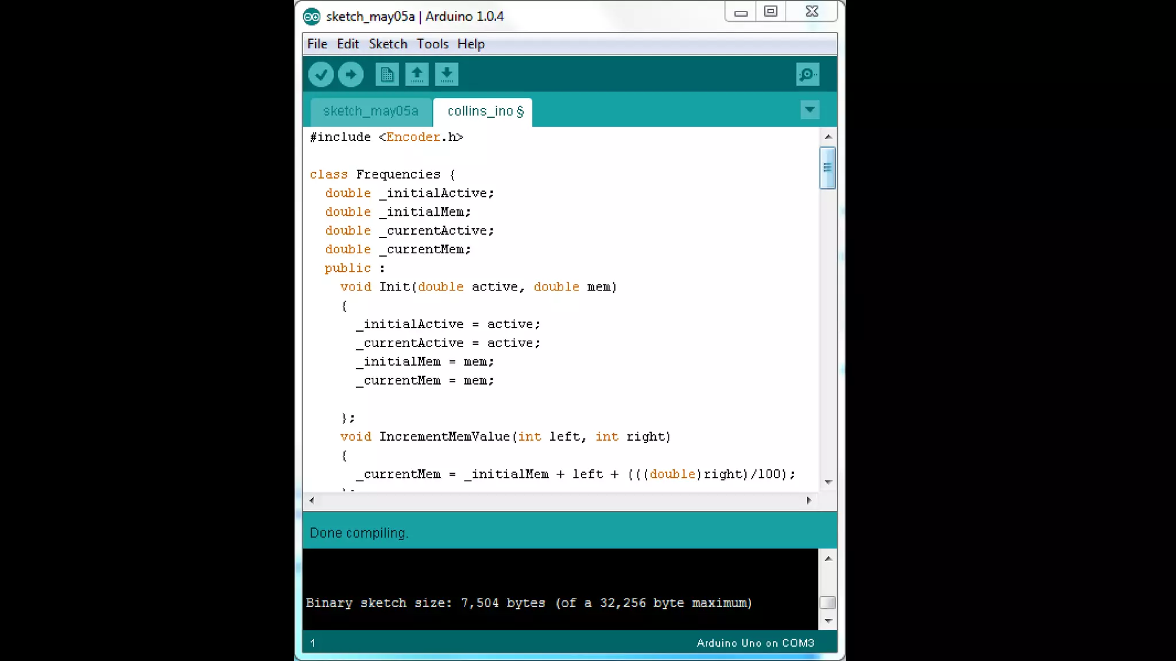Image resolution: width=1176 pixels, height=661 pixels.
Task: Select the collins_ino tab
Action: pos(481,111)
